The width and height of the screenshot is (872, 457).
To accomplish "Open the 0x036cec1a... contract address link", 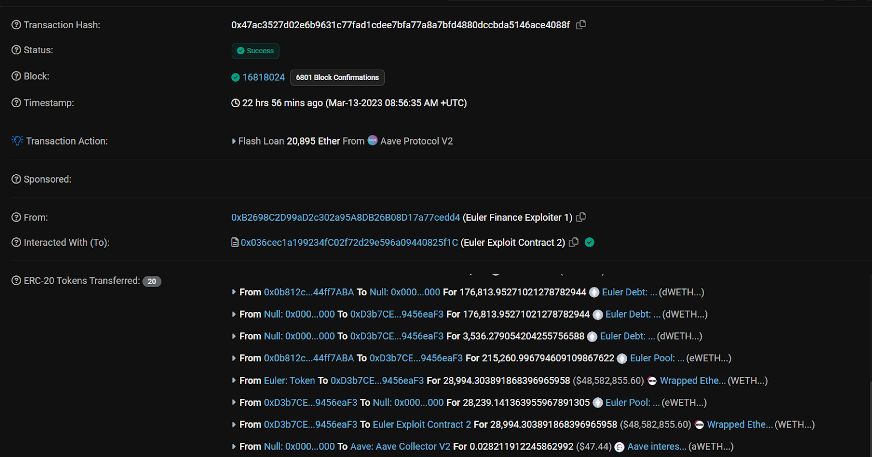I will 349,243.
